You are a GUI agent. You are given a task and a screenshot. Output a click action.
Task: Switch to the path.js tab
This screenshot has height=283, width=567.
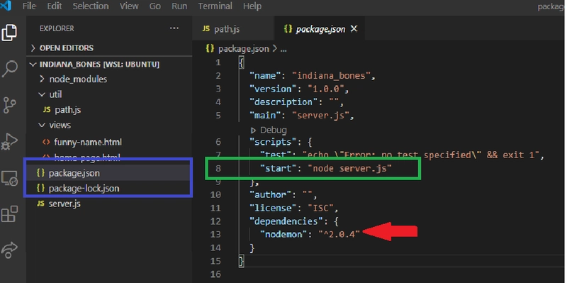point(233,29)
